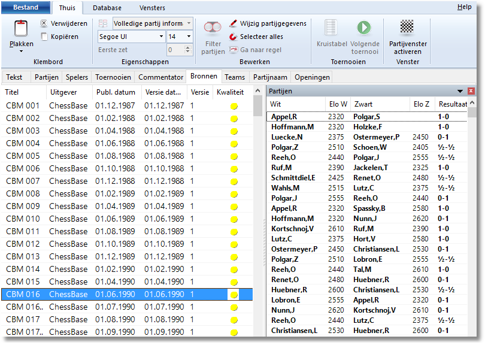Click the Verwijderen delete icon
The image size is (485, 345).
(x=44, y=23)
